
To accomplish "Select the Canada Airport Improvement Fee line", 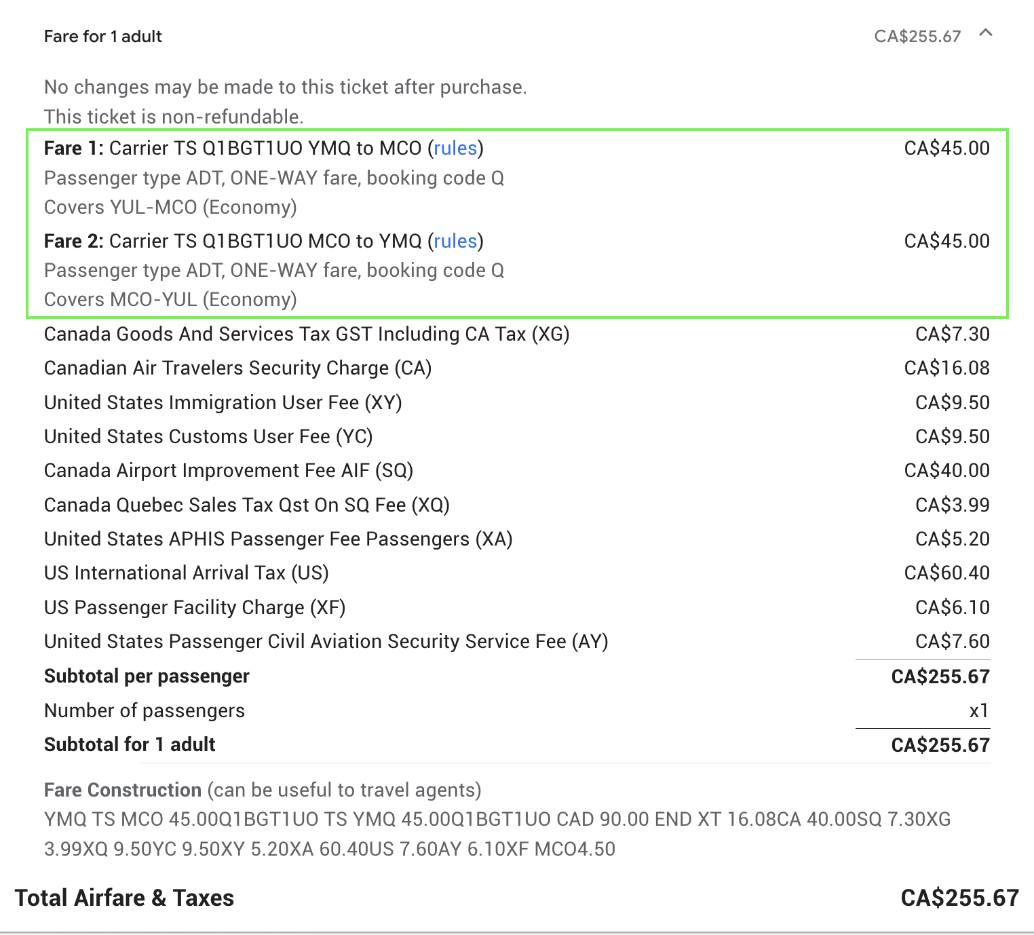I will [229, 470].
